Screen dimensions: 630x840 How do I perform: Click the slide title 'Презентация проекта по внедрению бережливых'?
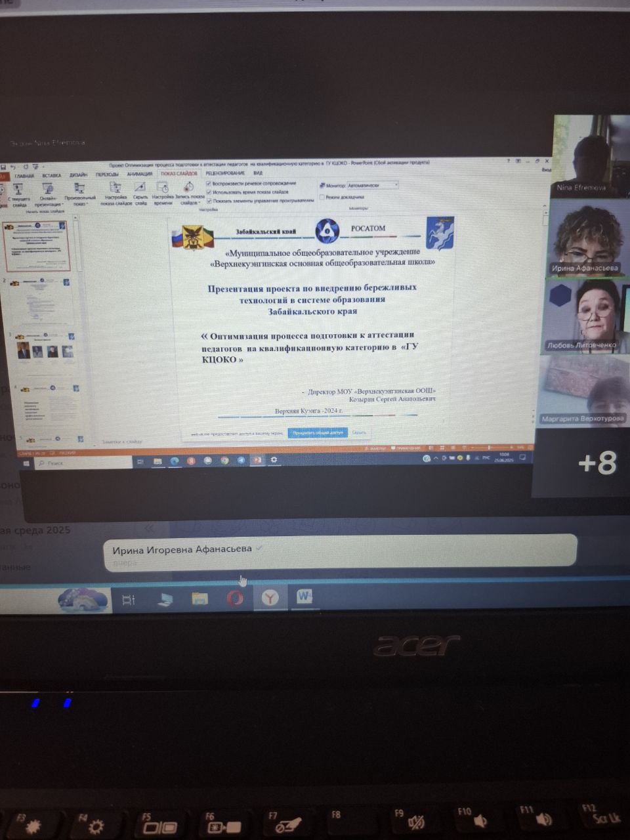(312, 287)
